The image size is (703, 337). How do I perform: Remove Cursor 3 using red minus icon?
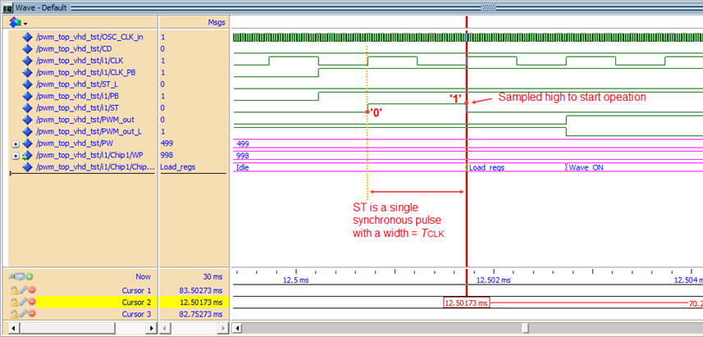coord(32,313)
